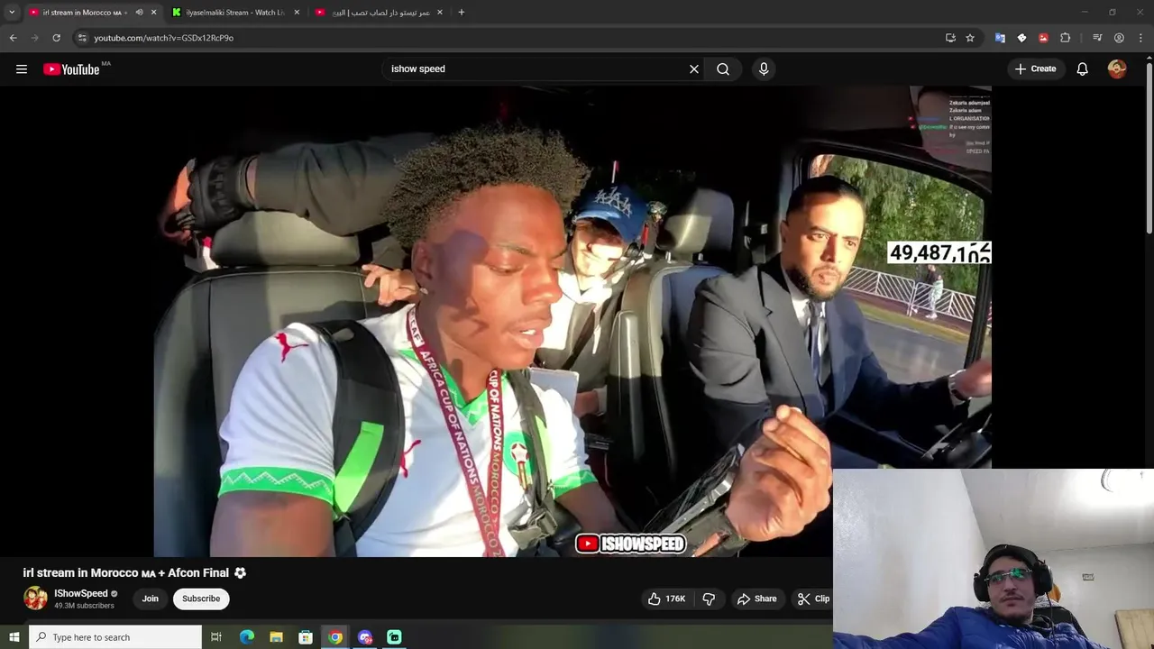Viewport: 1154px width, 649px height.
Task: Open the IShowSpeed channel avatar
Action: click(35, 599)
